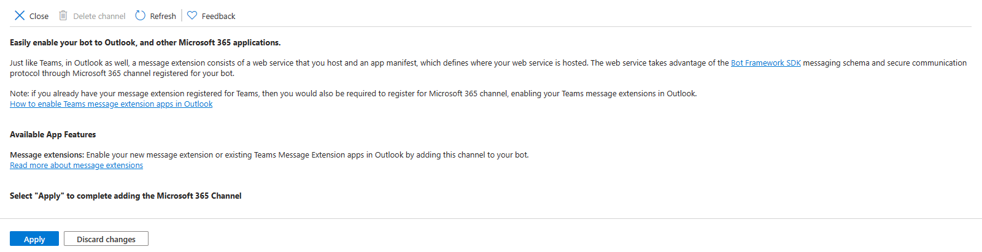
Task: Open the Bot Framework SDK link
Action: click(765, 63)
